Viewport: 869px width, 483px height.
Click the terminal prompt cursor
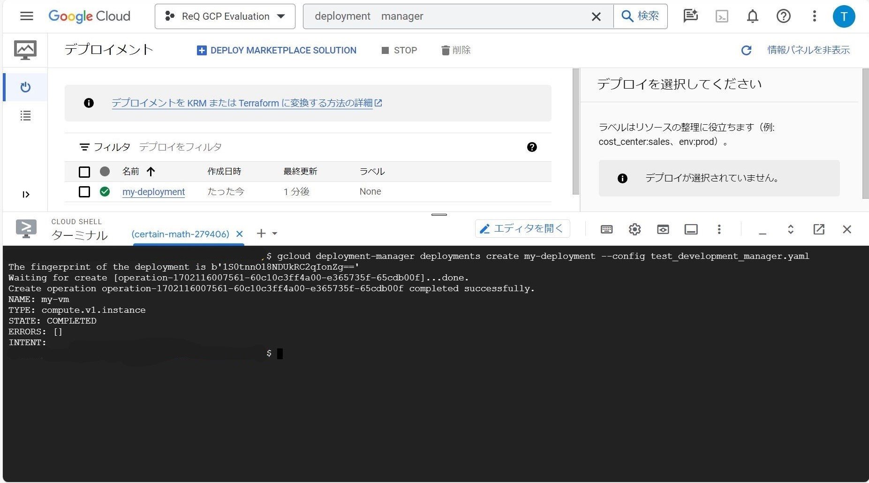click(x=280, y=354)
